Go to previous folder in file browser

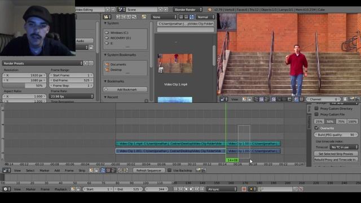(118, 17)
